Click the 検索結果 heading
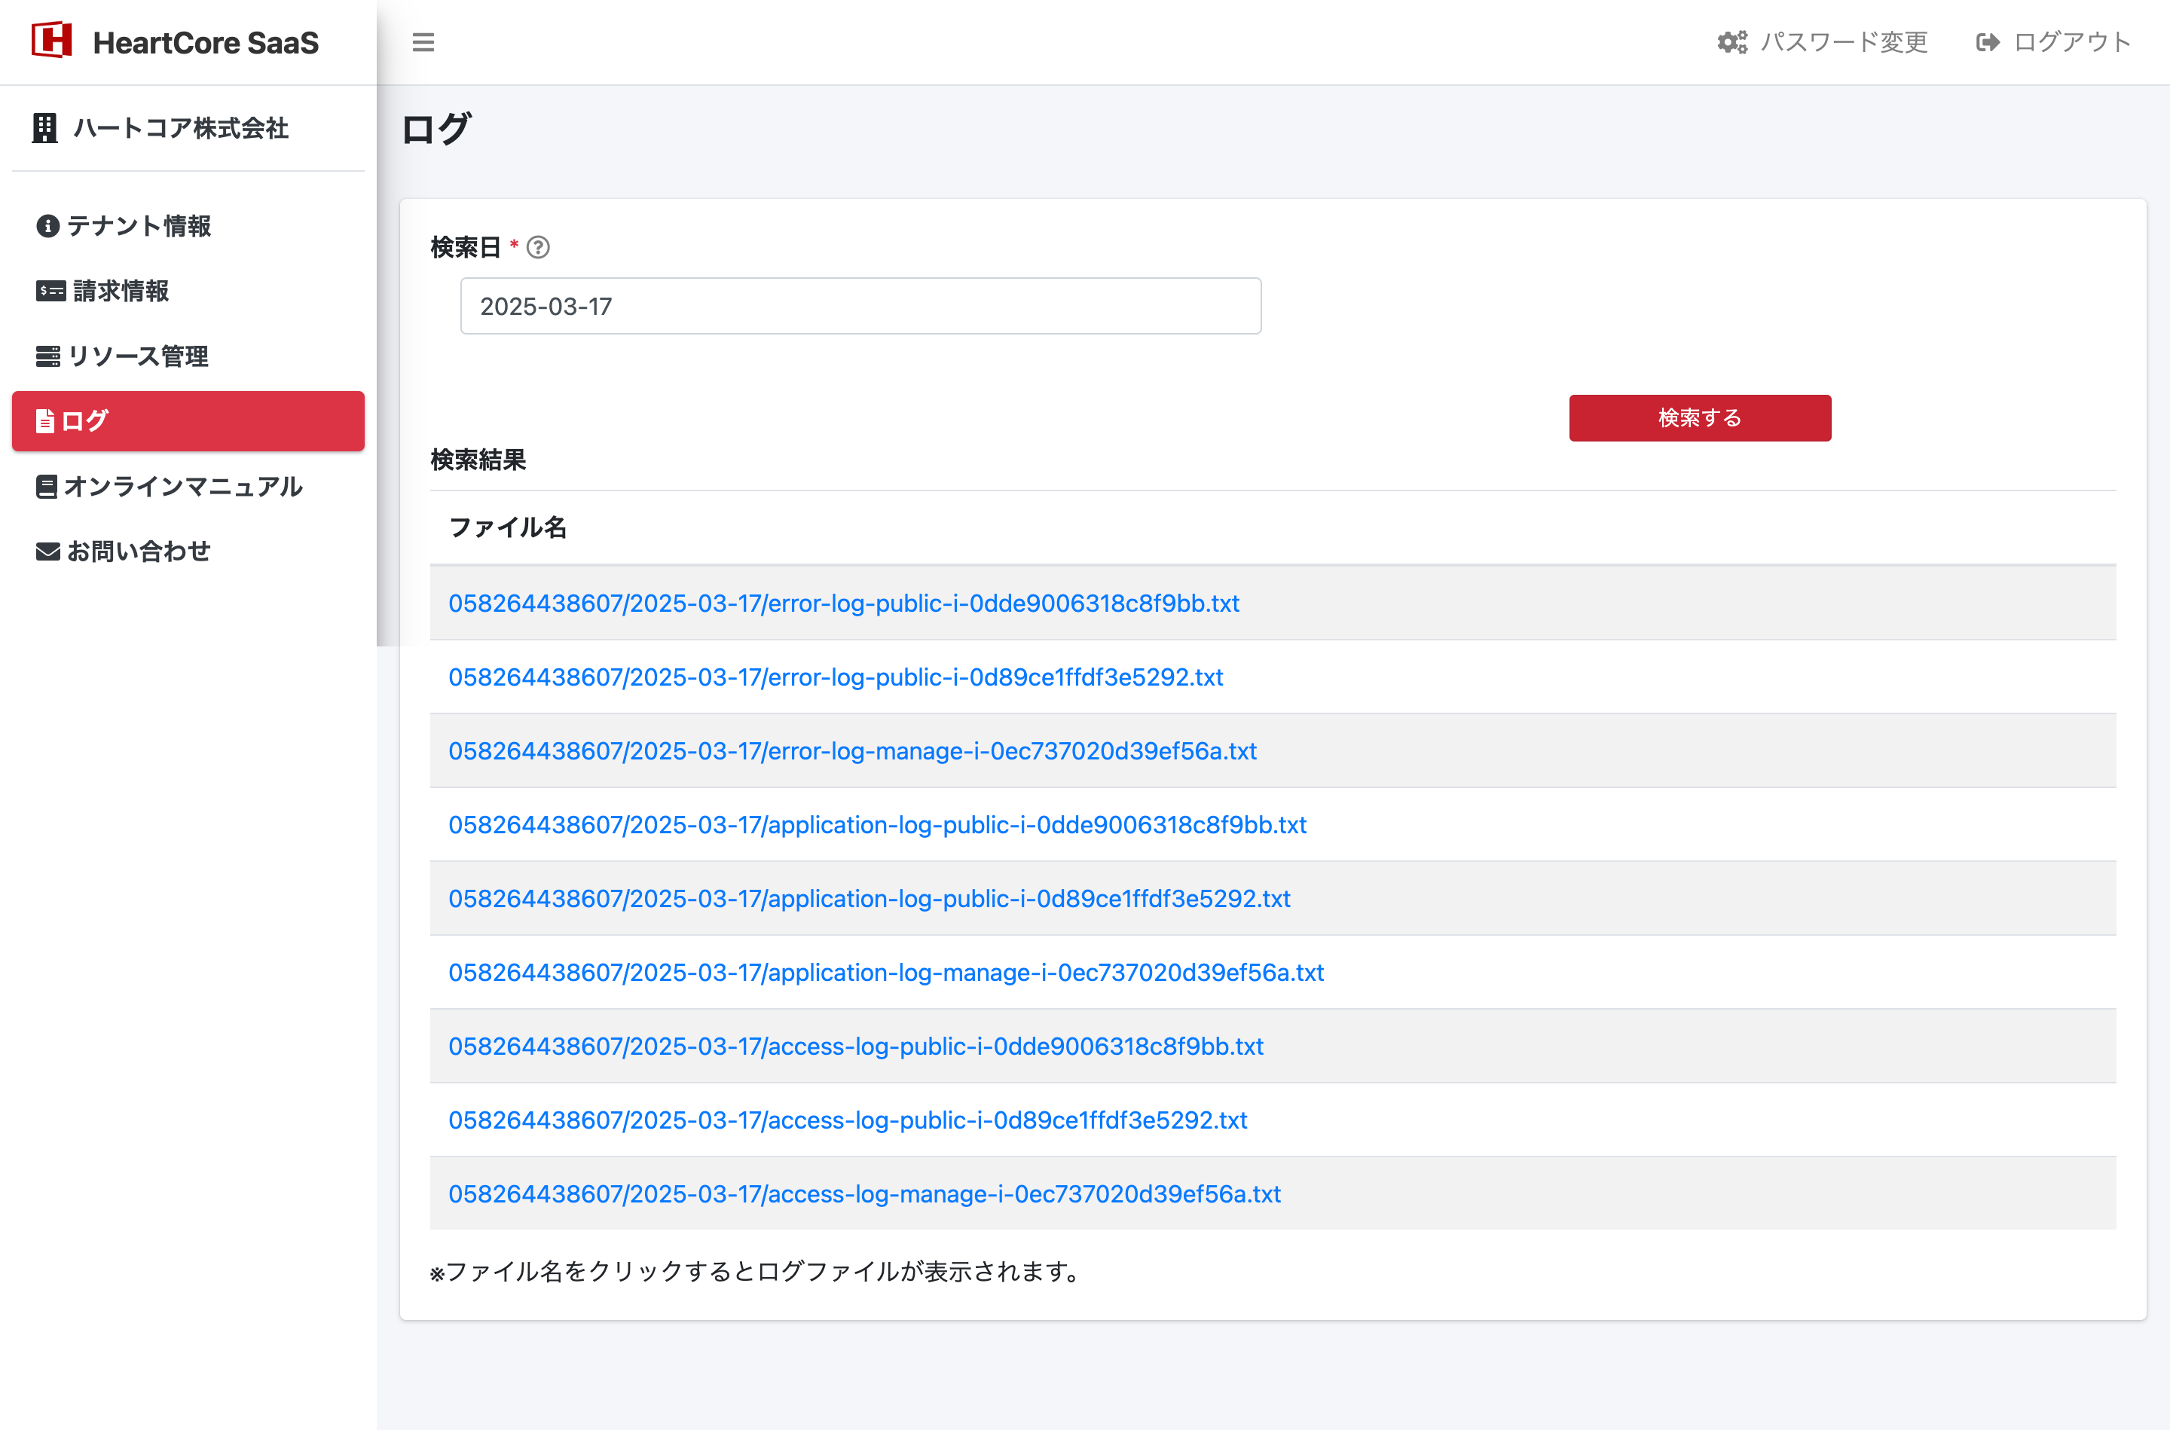Screen dimensions: 2170x1430 click(x=478, y=460)
